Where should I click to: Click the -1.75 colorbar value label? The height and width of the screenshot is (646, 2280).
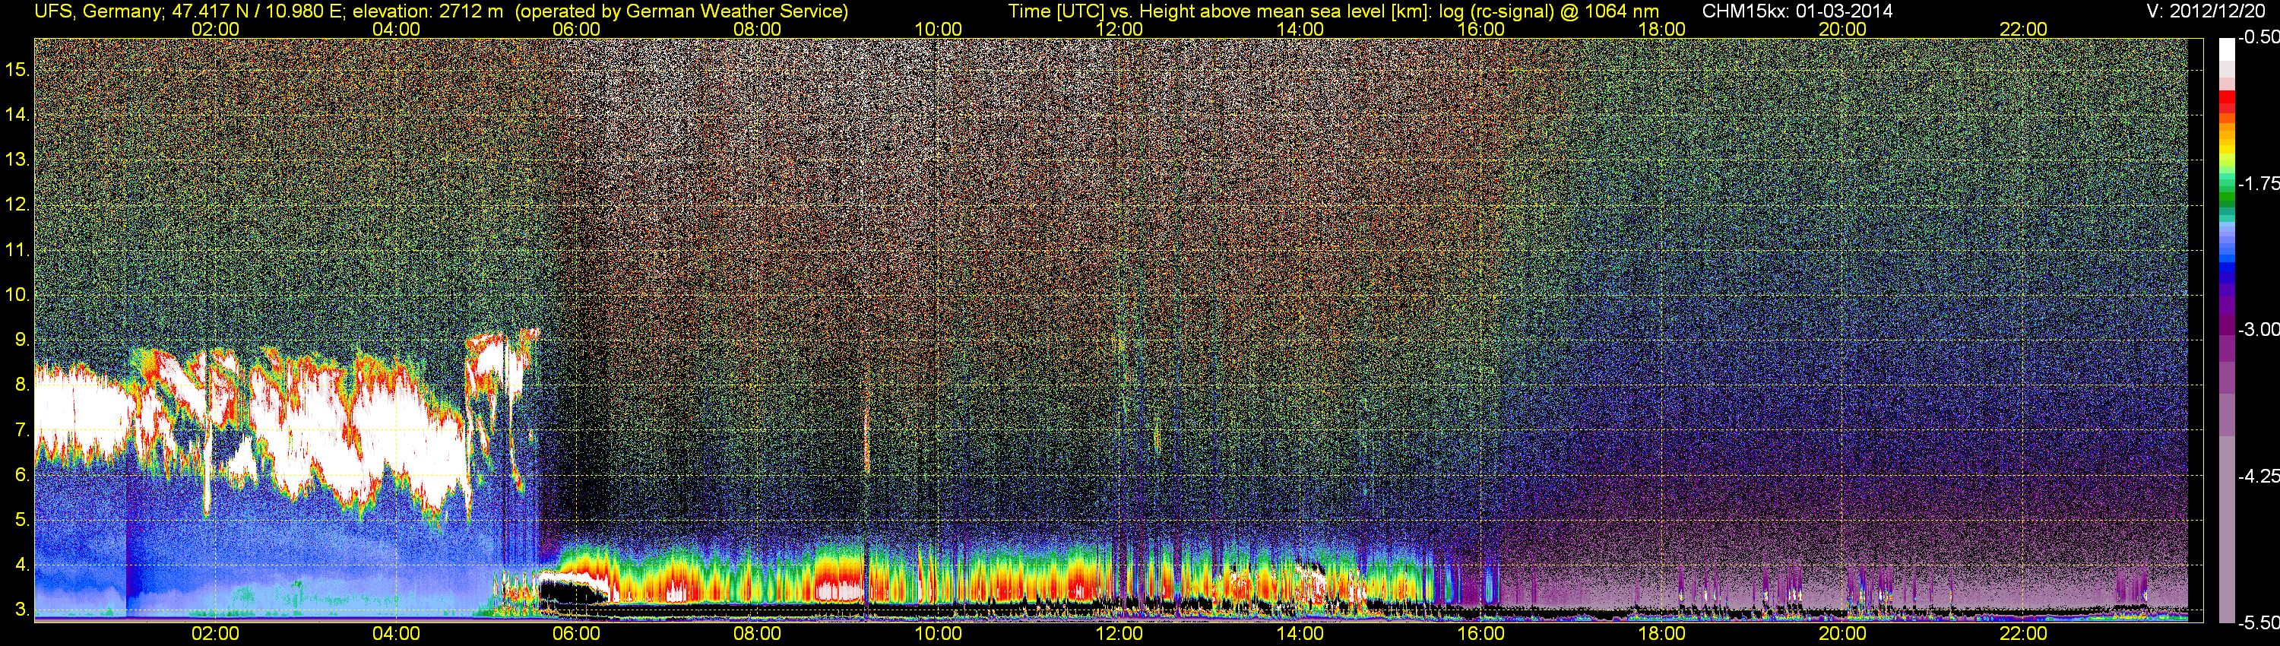point(2258,183)
